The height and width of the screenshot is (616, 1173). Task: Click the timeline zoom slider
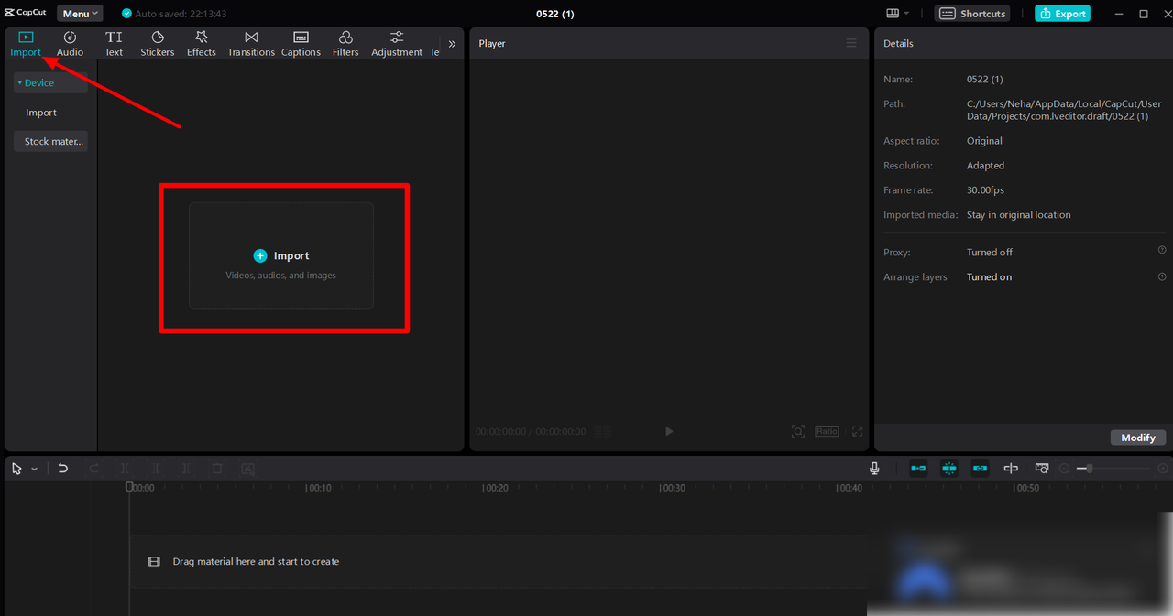pos(1114,468)
